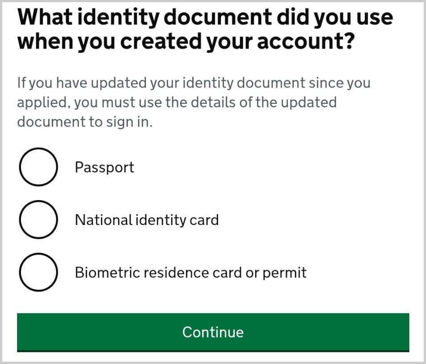Click the 'Passport' option label text
This screenshot has height=364, width=426.
pos(104,168)
